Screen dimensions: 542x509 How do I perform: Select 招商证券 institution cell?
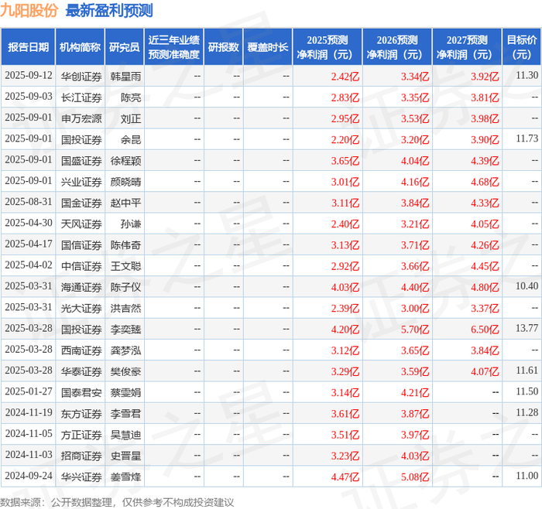(x=81, y=456)
